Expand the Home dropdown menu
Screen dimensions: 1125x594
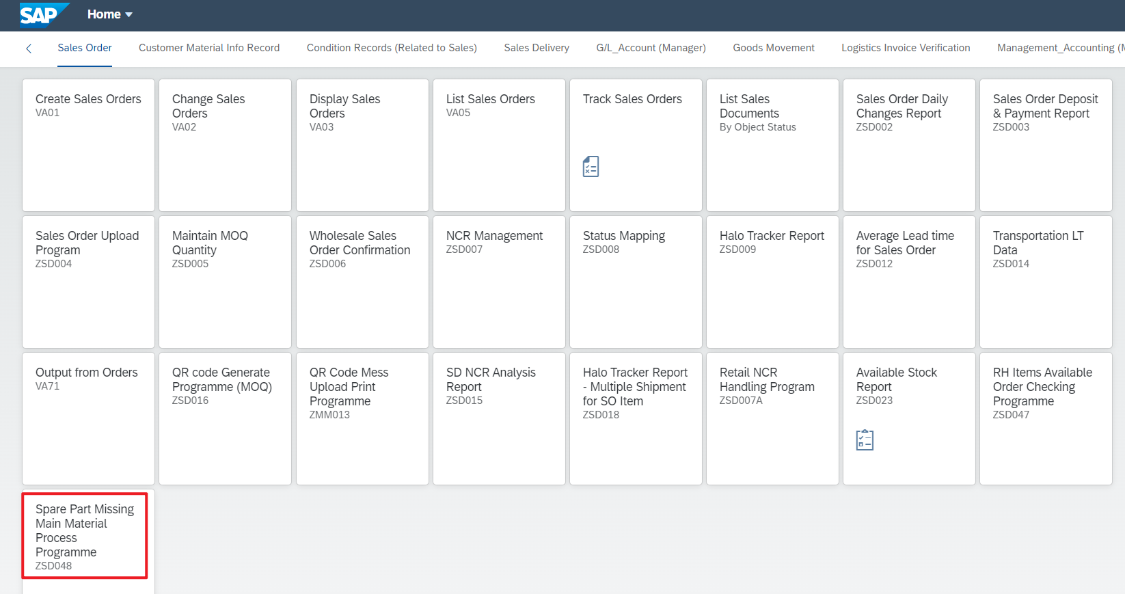coord(109,14)
